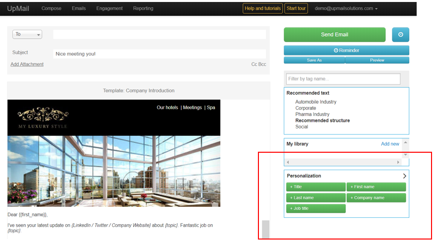Click the UpMail logo

(x=18, y=8)
